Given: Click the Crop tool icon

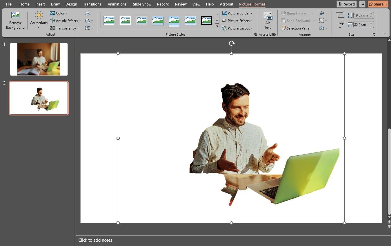Looking at the screenshot, I should coord(340,16).
